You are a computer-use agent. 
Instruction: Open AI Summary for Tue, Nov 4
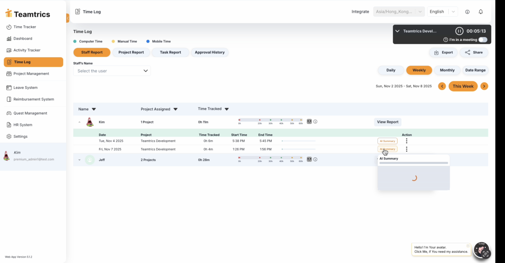pos(387,141)
